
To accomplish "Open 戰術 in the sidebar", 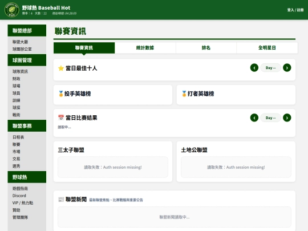I will (17, 115).
